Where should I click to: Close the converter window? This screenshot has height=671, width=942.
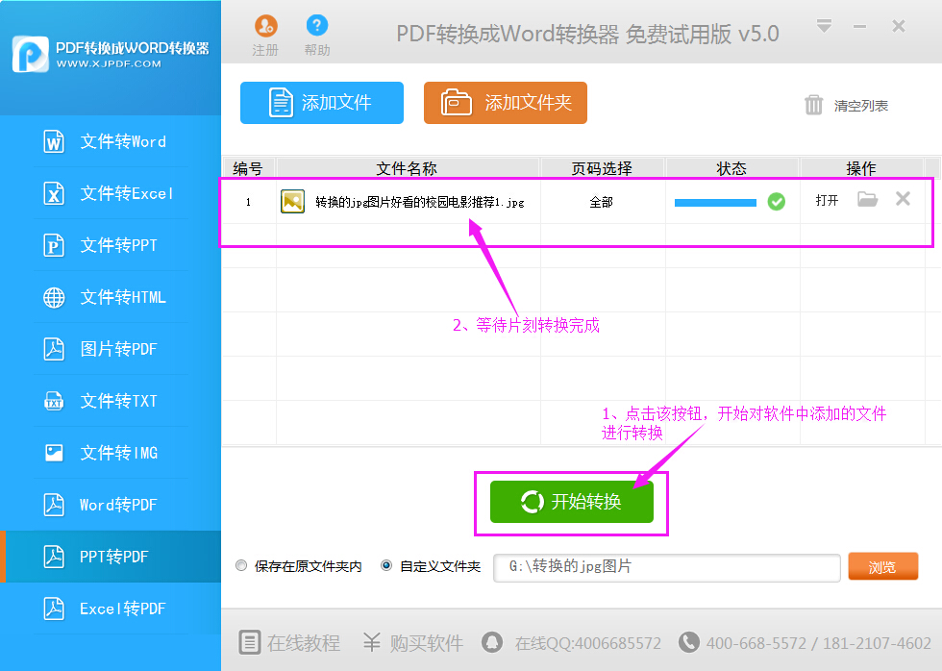898,26
